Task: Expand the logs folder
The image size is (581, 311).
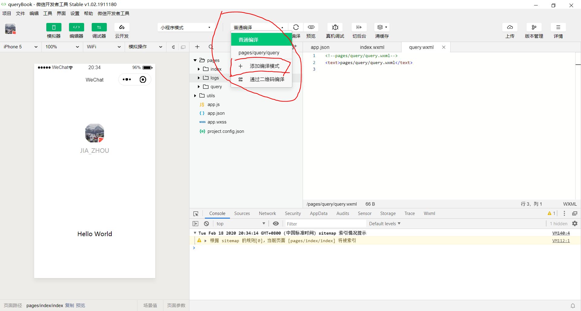Action: click(x=199, y=78)
